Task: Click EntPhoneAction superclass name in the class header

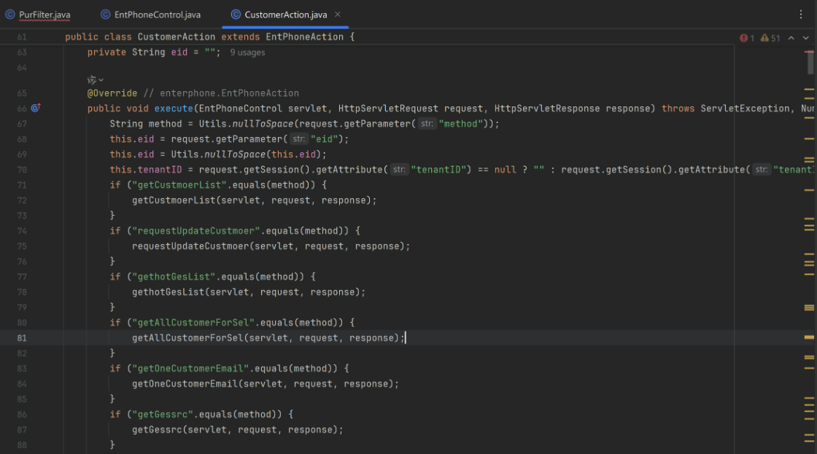Action: point(305,36)
